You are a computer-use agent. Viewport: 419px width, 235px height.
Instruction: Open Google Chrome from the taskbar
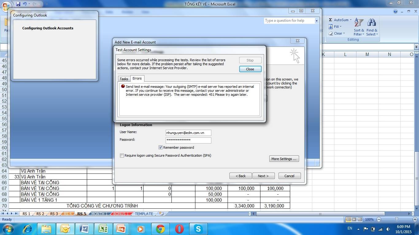(160, 229)
